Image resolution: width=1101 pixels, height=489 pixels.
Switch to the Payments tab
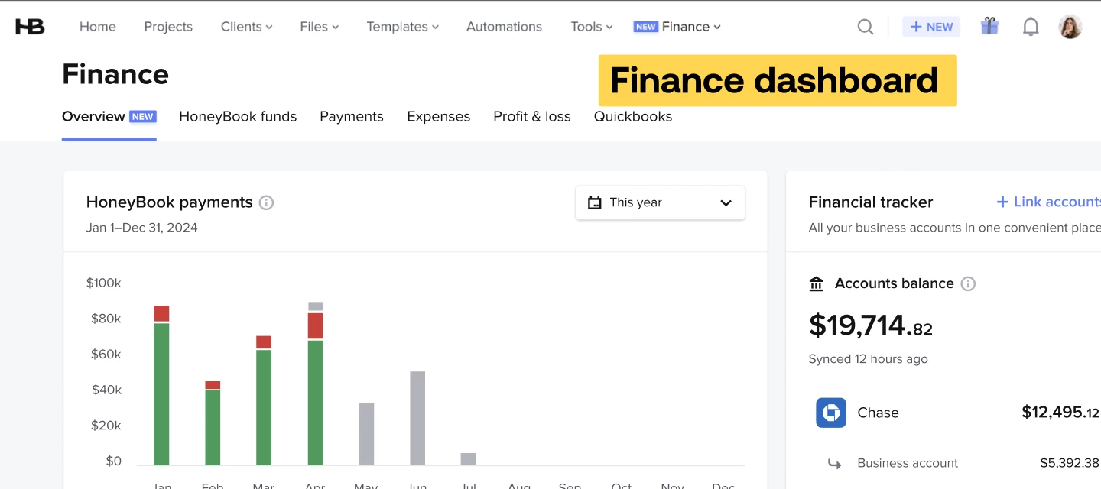click(352, 116)
